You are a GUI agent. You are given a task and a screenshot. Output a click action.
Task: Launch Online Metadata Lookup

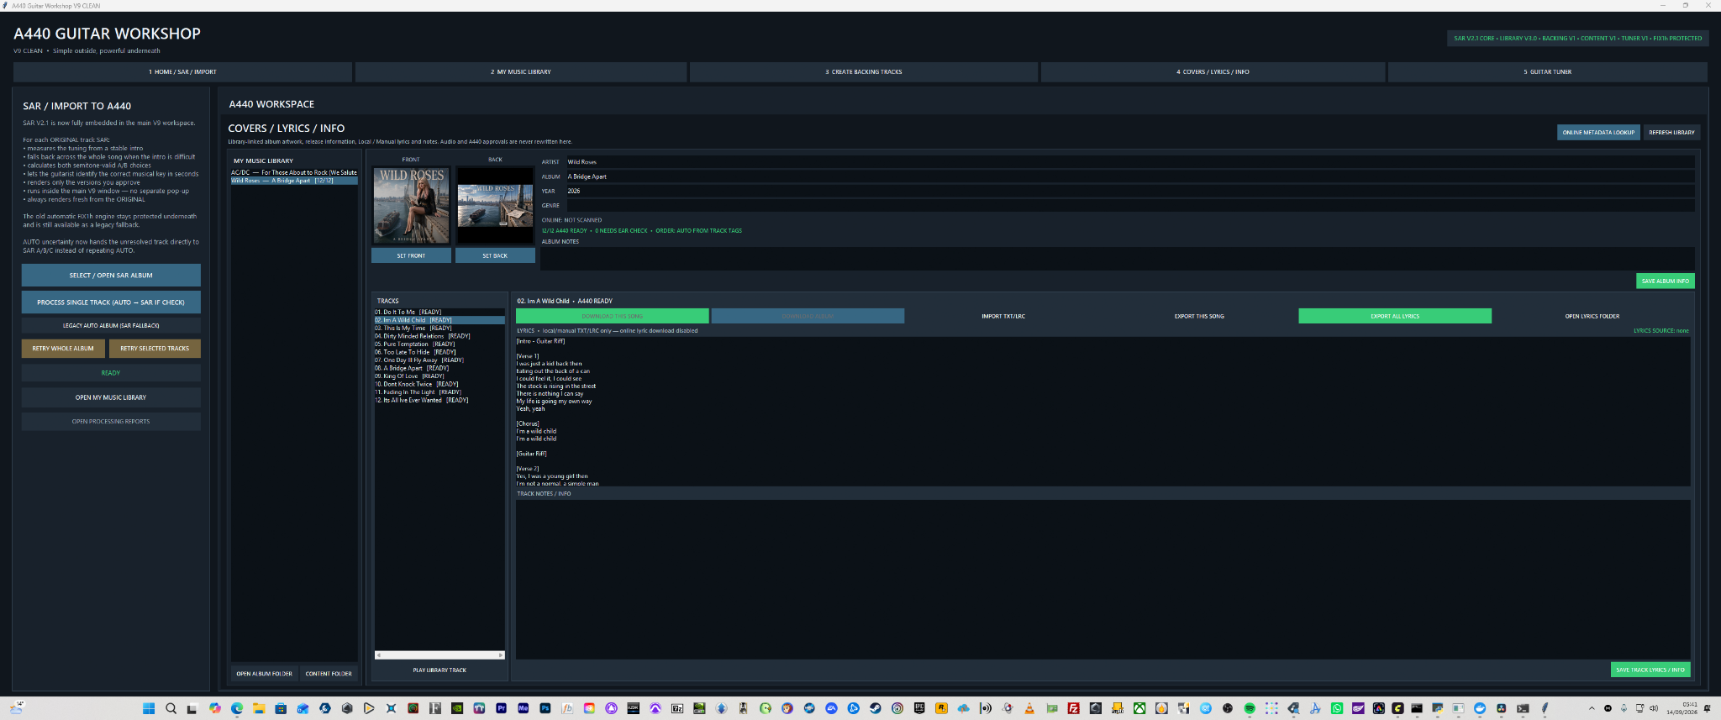click(x=1598, y=132)
